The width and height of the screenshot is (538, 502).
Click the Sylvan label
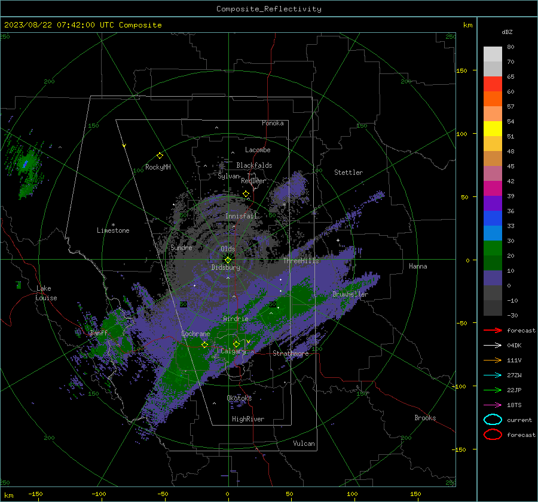[228, 176]
